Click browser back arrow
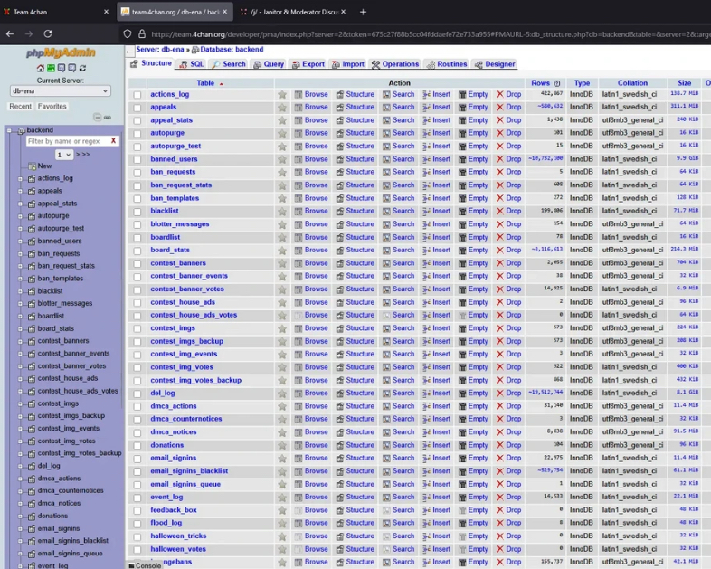711x569 pixels. click(x=10, y=34)
